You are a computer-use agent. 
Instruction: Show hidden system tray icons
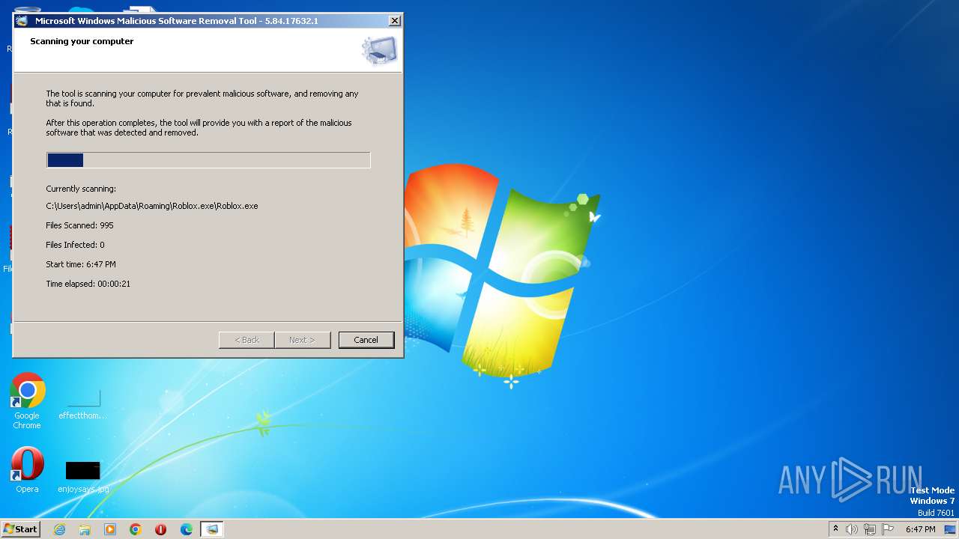835,529
